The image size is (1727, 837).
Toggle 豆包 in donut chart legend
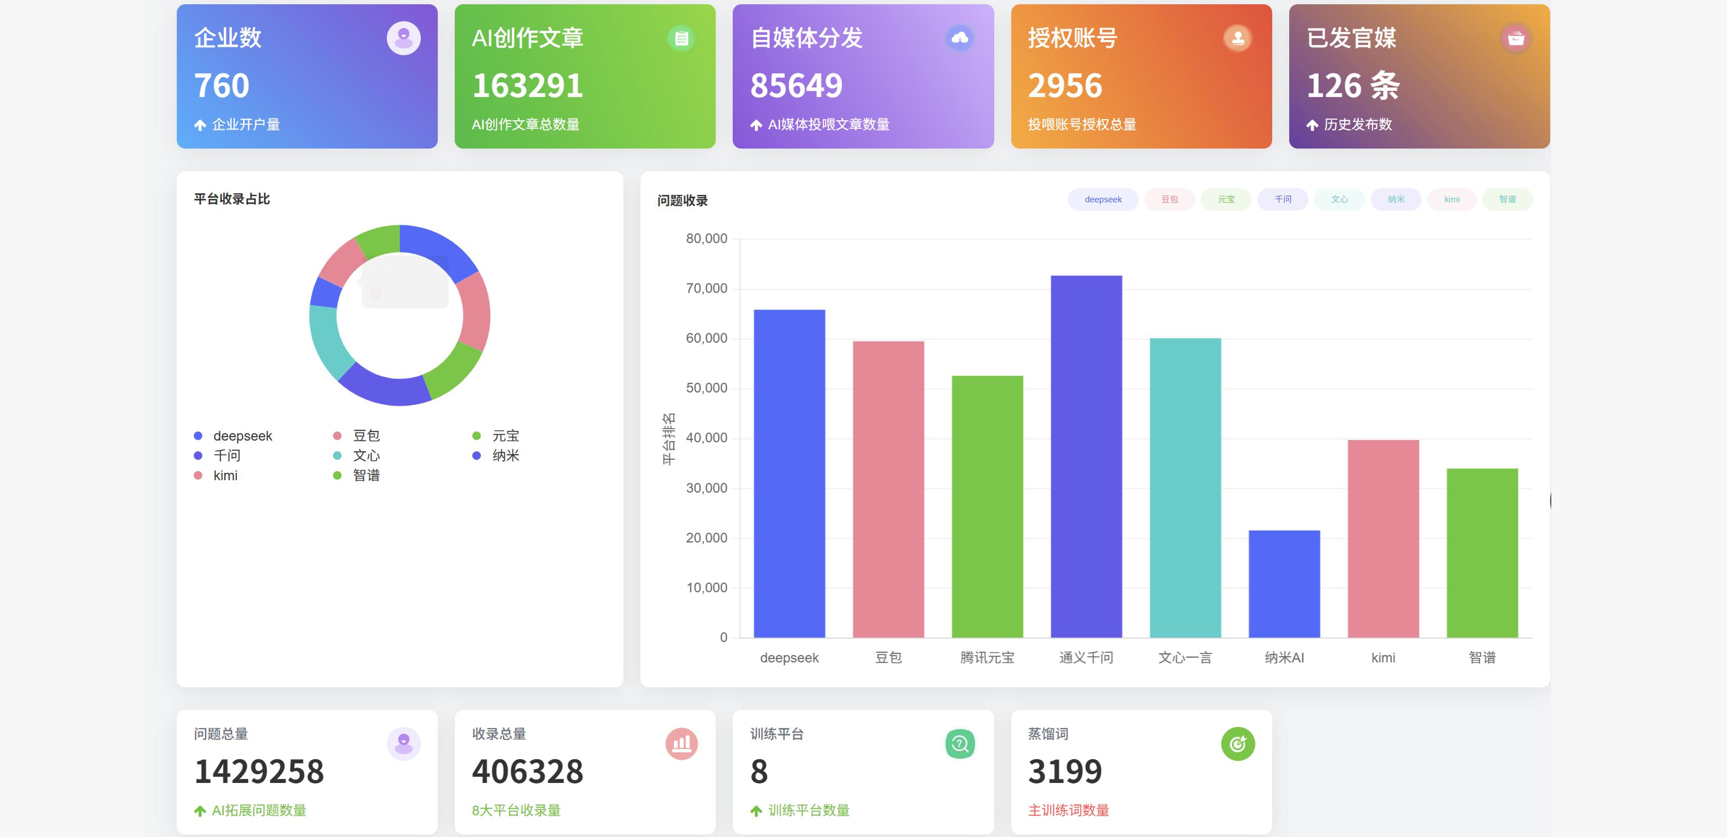point(357,436)
